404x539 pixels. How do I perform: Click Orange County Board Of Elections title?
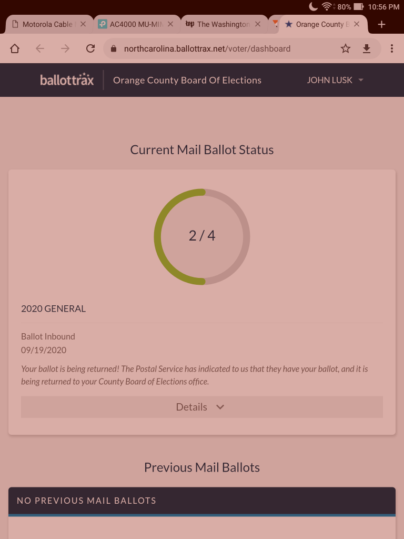point(187,80)
